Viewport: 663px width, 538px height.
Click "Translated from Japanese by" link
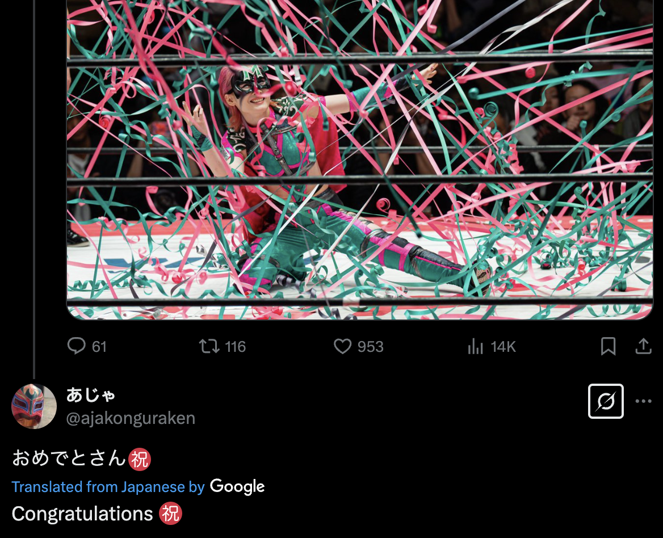[108, 487]
